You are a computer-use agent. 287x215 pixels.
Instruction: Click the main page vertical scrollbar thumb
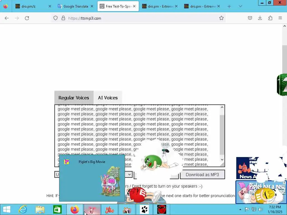284,59
